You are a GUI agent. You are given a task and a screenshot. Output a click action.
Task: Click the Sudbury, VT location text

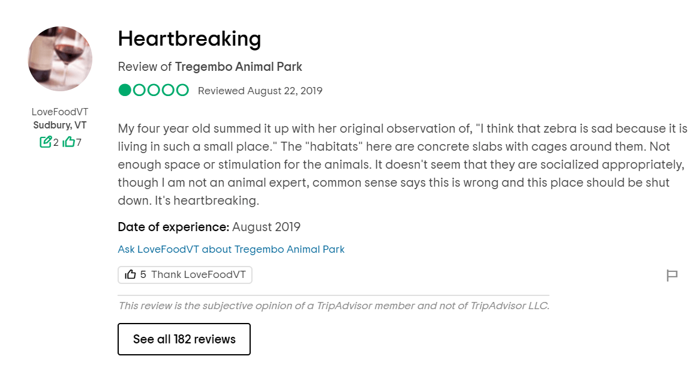tap(60, 125)
